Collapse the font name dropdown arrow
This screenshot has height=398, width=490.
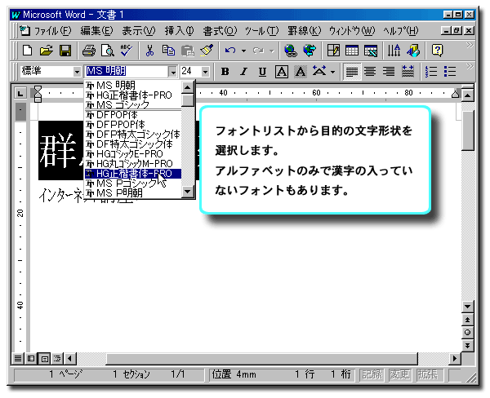click(x=172, y=72)
